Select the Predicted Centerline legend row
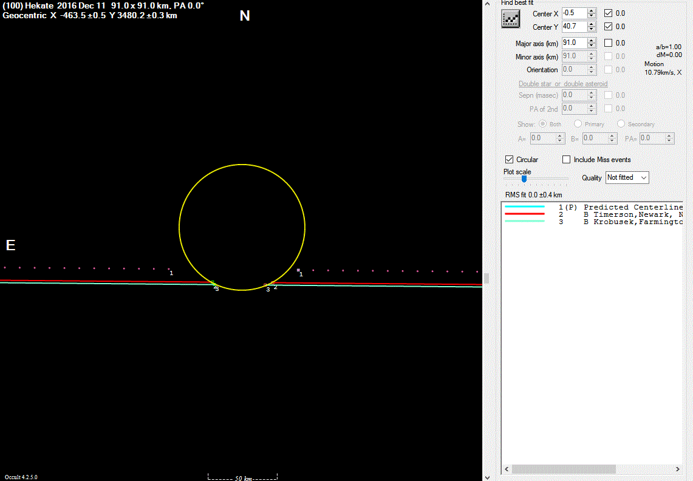The width and height of the screenshot is (693, 481). [592, 207]
